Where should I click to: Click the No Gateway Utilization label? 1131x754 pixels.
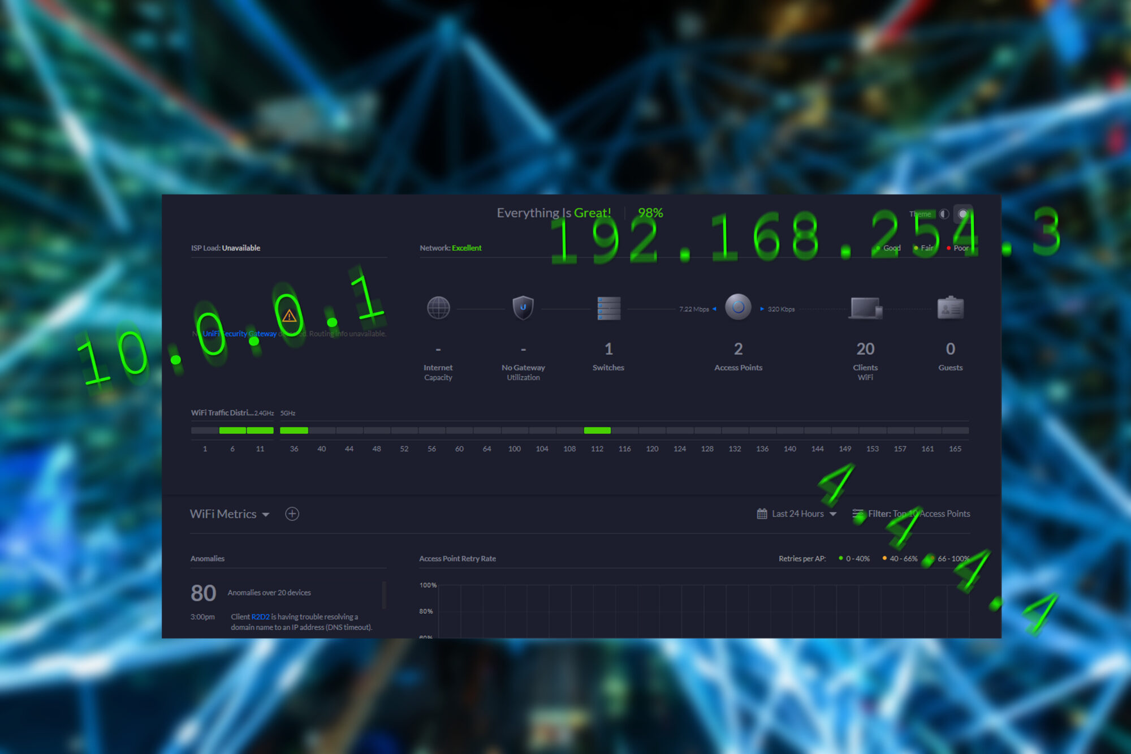tap(523, 372)
